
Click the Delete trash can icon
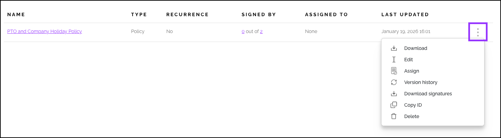pos(394,116)
